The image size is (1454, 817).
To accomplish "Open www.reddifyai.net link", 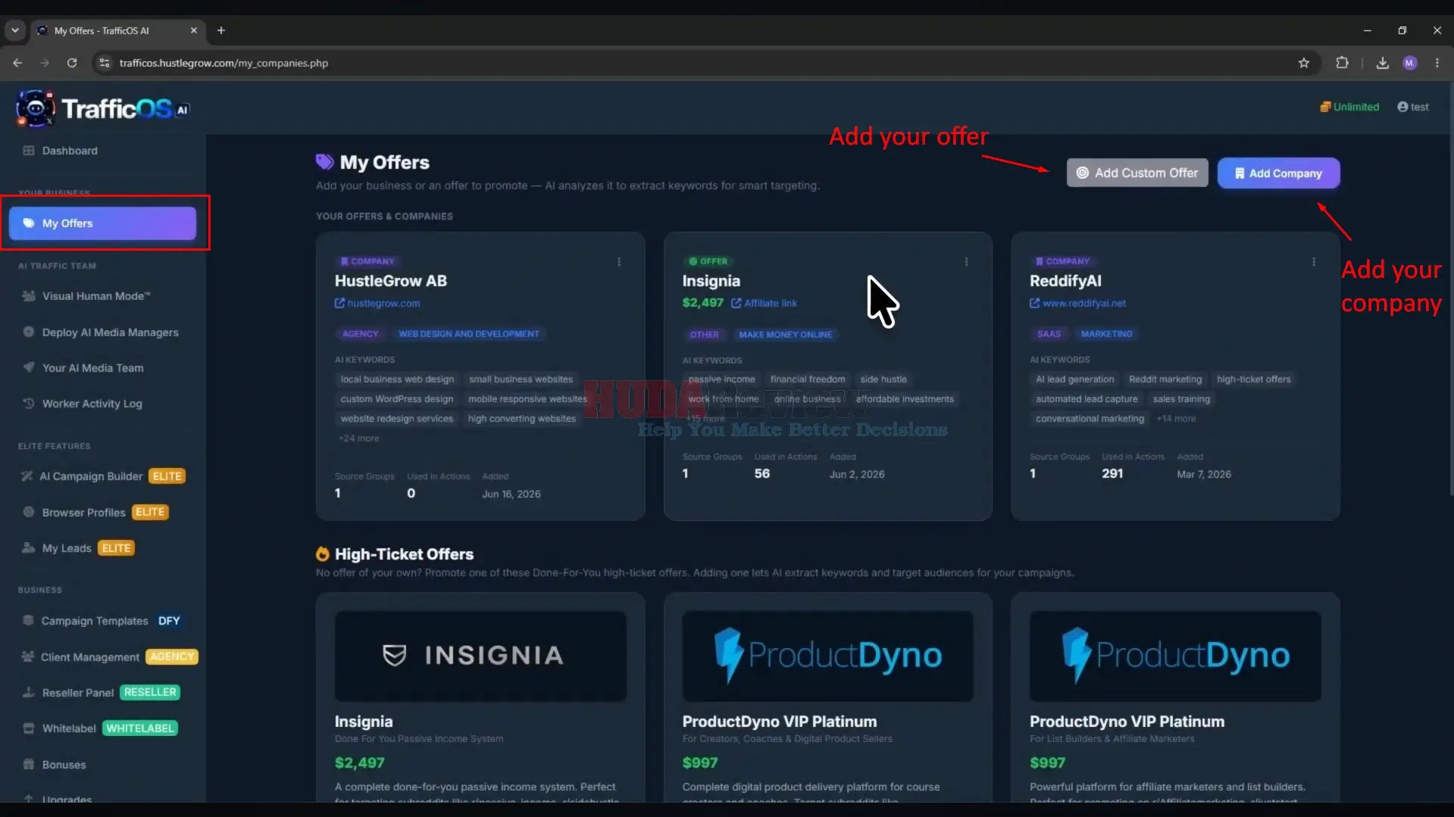I will pos(1077,303).
